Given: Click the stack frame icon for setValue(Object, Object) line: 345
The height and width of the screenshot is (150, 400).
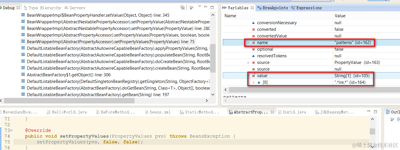Looking at the screenshot, I should tap(23, 15).
